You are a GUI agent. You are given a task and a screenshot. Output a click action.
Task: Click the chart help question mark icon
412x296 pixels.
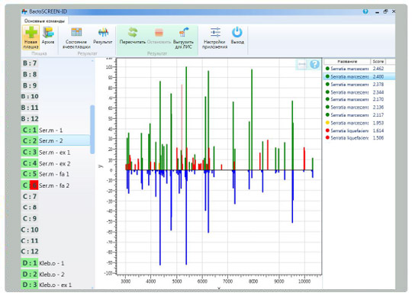314,64
